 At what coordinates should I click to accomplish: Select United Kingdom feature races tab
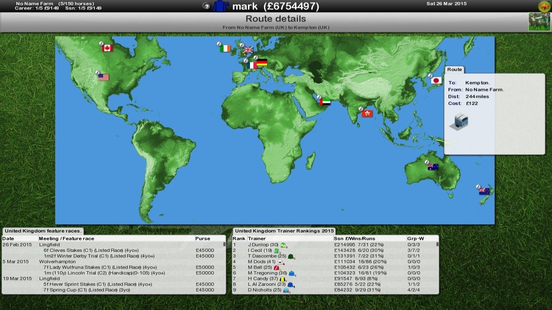pos(43,231)
